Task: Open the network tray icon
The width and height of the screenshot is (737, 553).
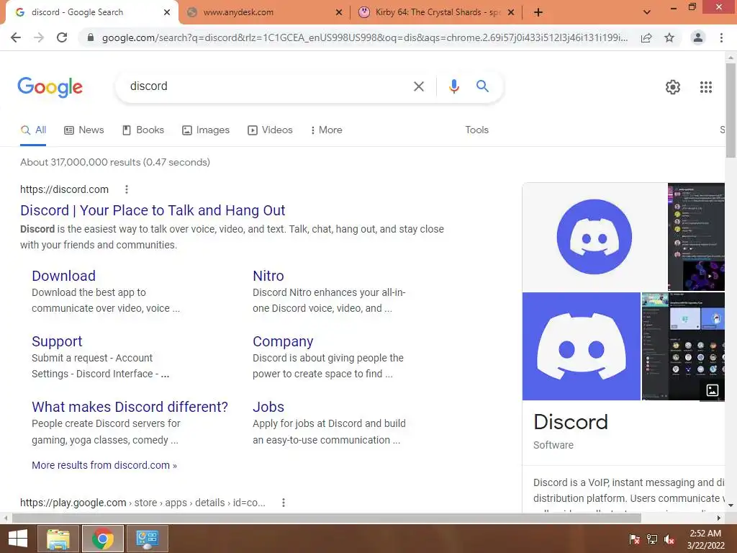Action: tap(652, 539)
